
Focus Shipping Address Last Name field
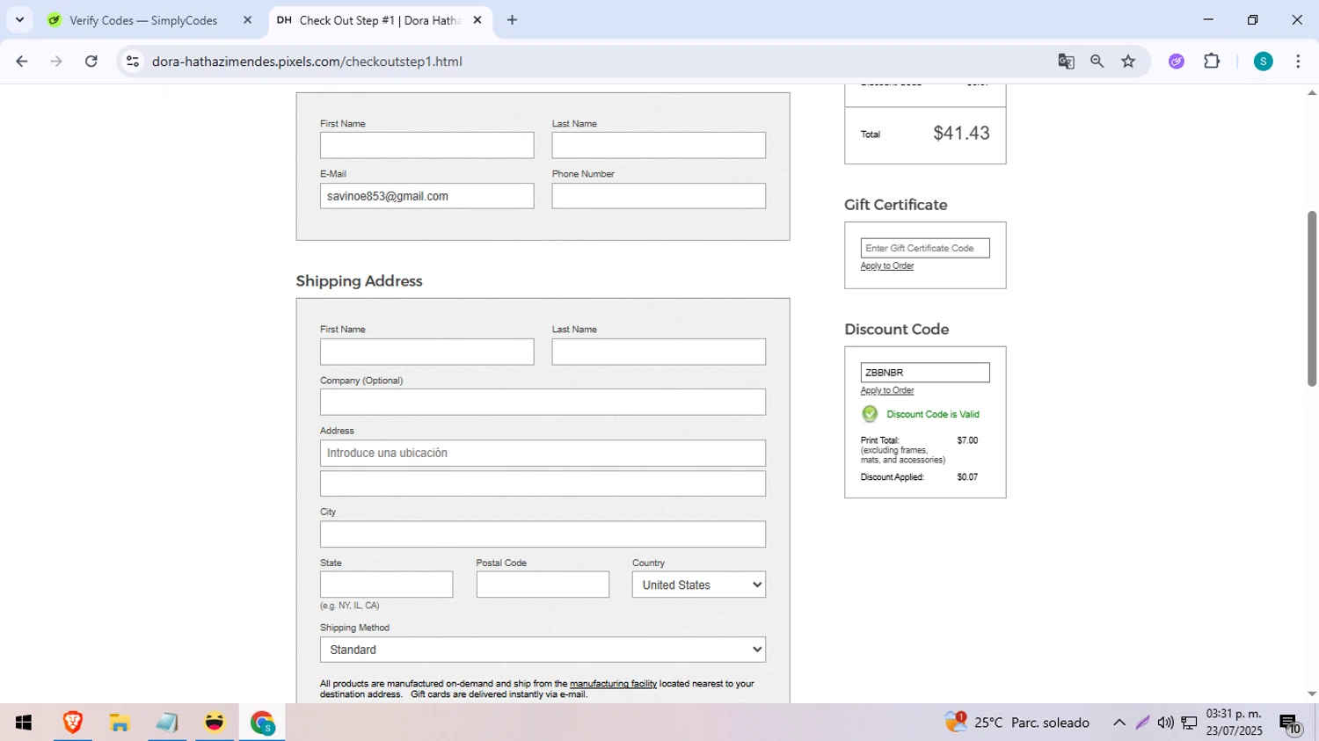pos(659,352)
